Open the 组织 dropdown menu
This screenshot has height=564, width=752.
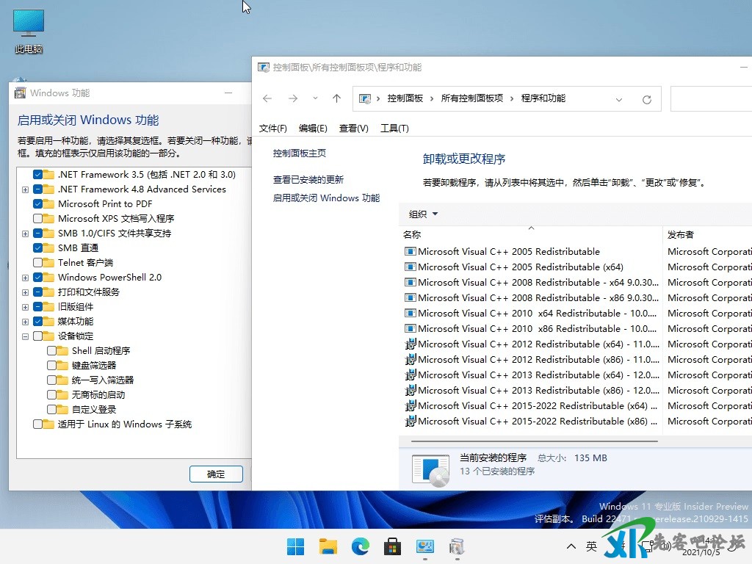423,214
